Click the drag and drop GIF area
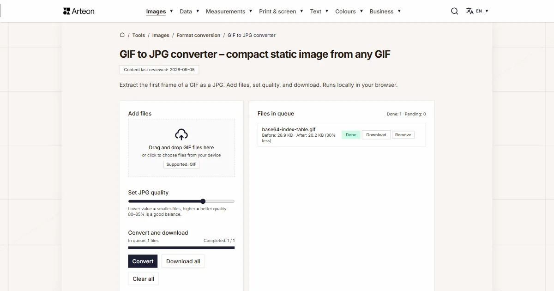Viewport: 554px width, 291px height. 181,148
